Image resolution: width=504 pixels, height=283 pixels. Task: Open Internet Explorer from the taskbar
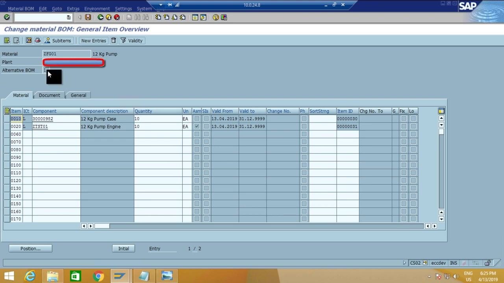30,276
